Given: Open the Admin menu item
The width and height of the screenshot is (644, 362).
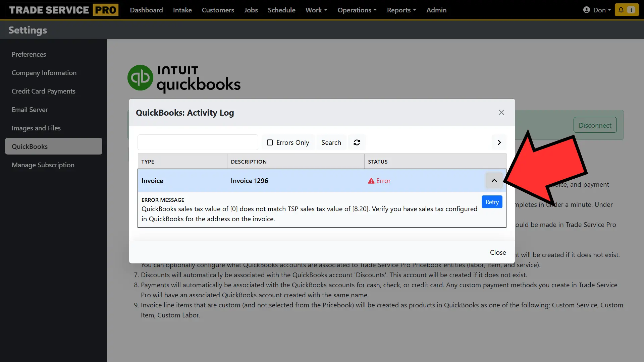Looking at the screenshot, I should point(436,10).
